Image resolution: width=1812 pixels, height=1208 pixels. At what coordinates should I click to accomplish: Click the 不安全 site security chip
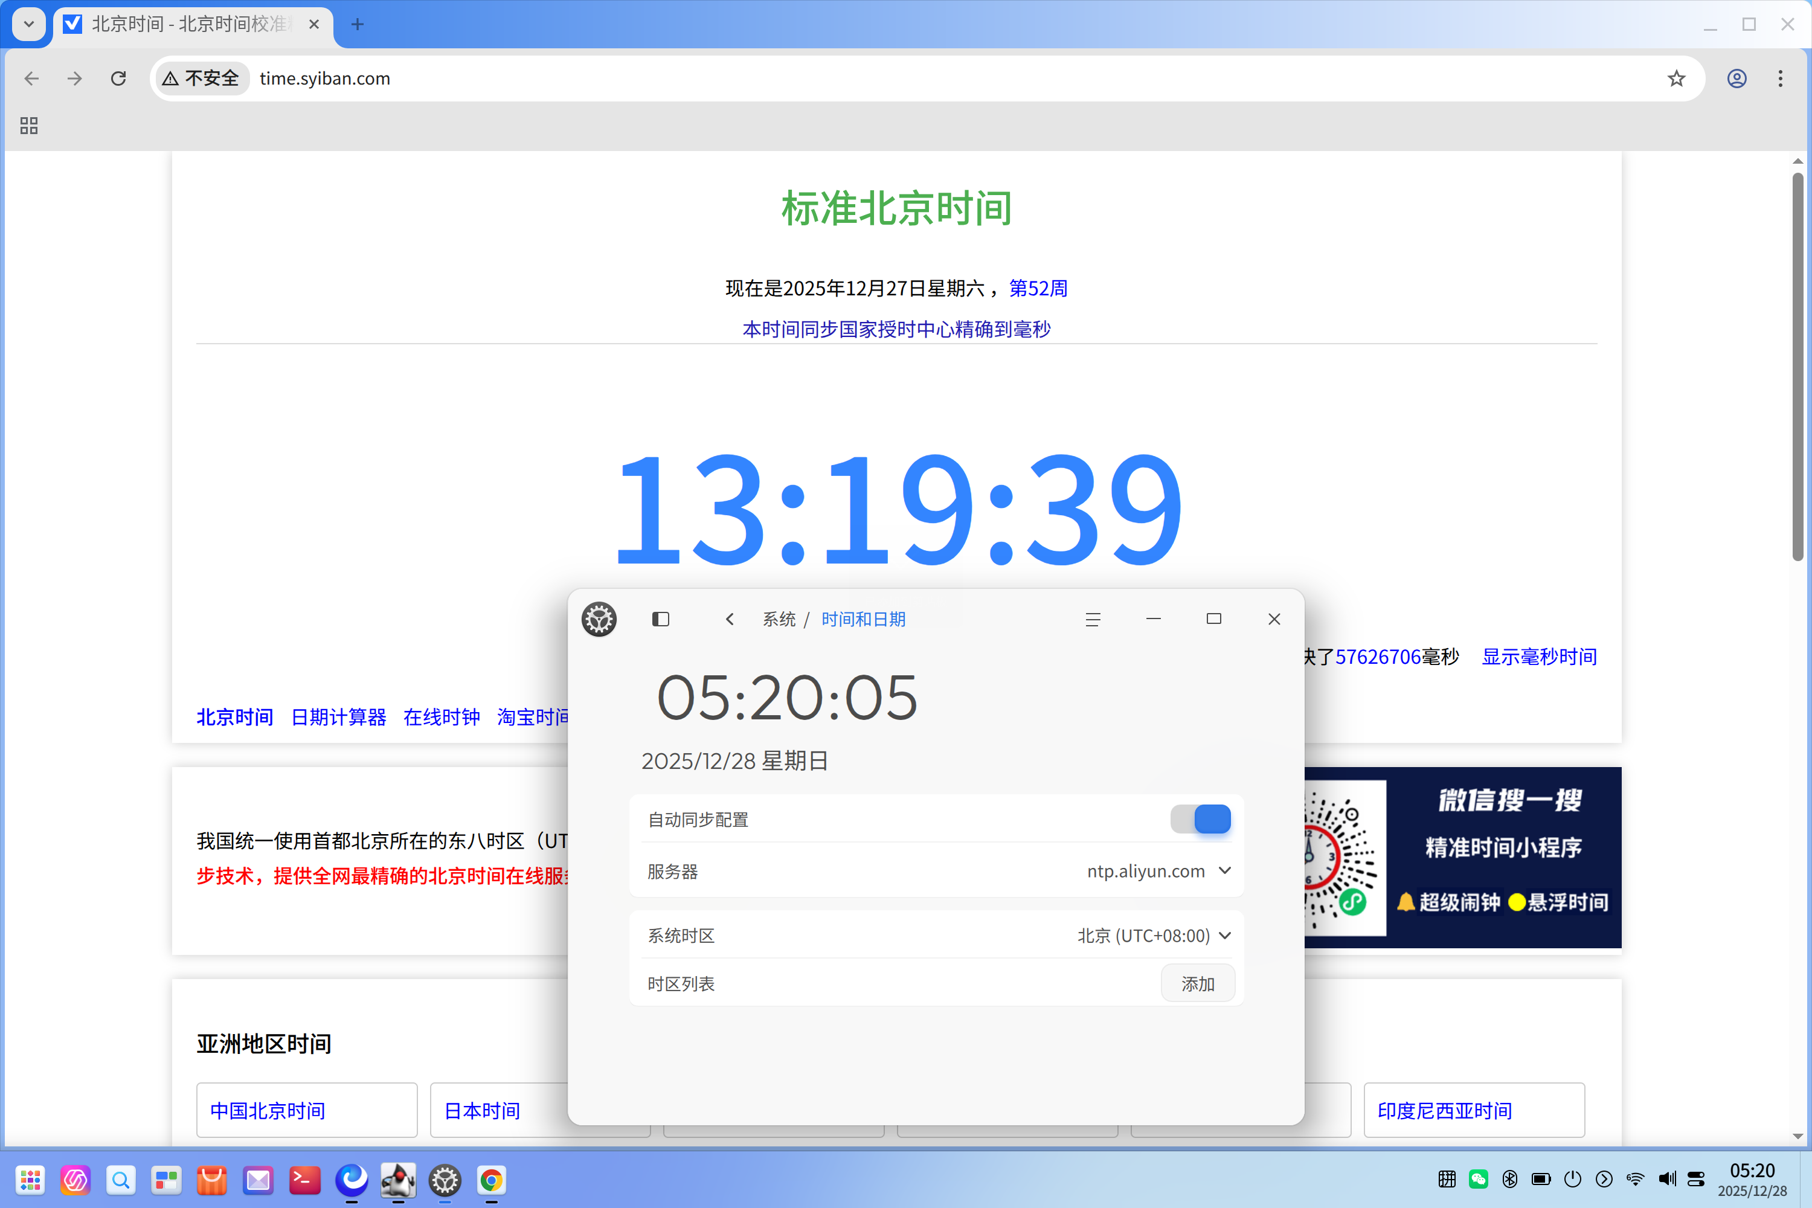click(x=202, y=79)
